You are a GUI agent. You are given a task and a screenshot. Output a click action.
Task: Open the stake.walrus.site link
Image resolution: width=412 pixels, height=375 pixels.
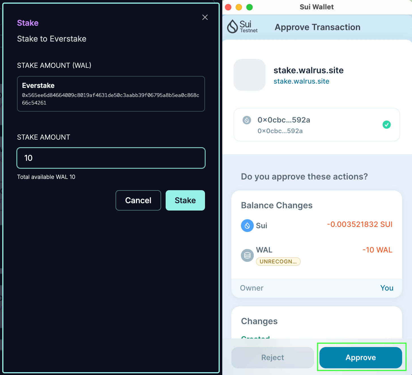(301, 81)
